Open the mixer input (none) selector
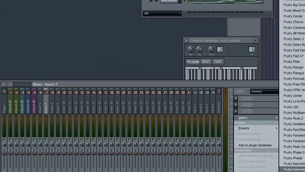This screenshot has width=305, height=172. coord(264,91)
